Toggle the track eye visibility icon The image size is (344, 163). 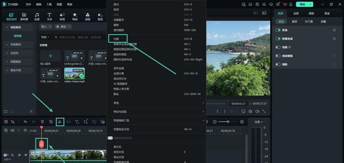coord(26,155)
